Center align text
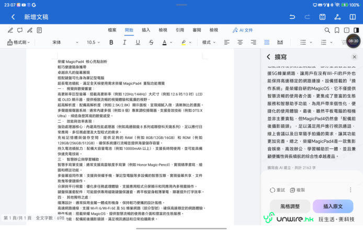This screenshot has width=363, height=232. click(240, 42)
